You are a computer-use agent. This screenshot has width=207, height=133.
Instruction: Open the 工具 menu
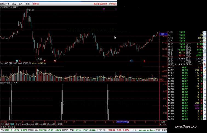(x=21, y=4)
